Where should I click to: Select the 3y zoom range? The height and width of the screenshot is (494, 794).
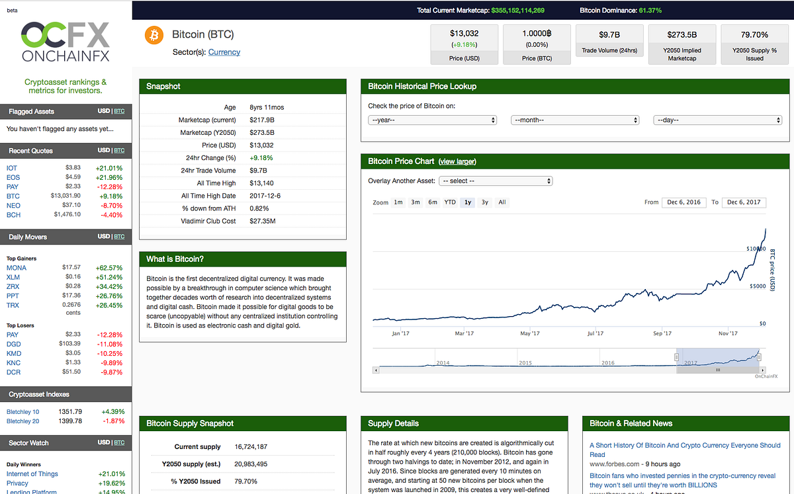coord(485,202)
